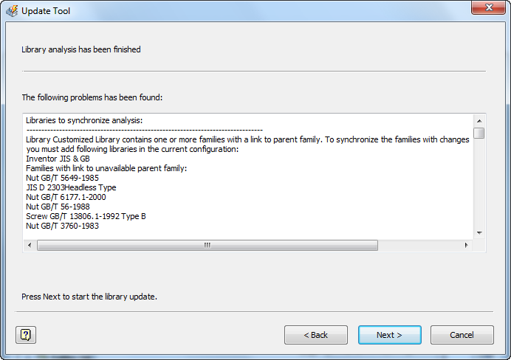Click the horizontal scrollbar right arrow
Viewport: 511px width, 360px height.
click(465, 245)
